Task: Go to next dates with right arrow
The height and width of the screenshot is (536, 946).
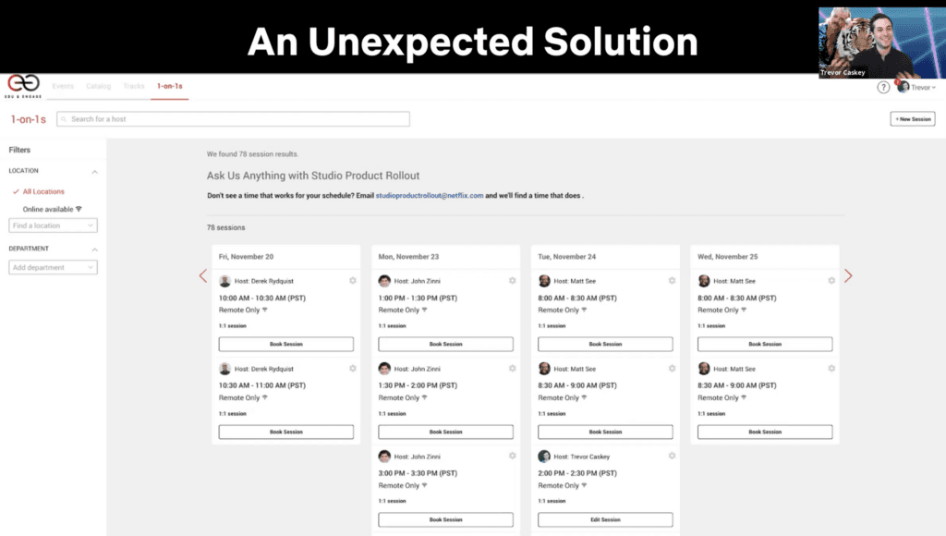Action: (848, 275)
